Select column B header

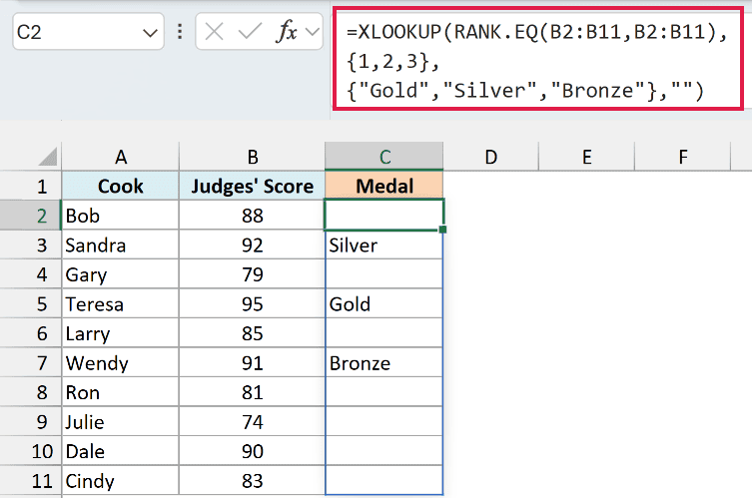253,157
